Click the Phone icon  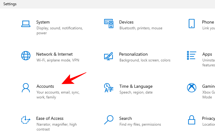[x=192, y=24]
